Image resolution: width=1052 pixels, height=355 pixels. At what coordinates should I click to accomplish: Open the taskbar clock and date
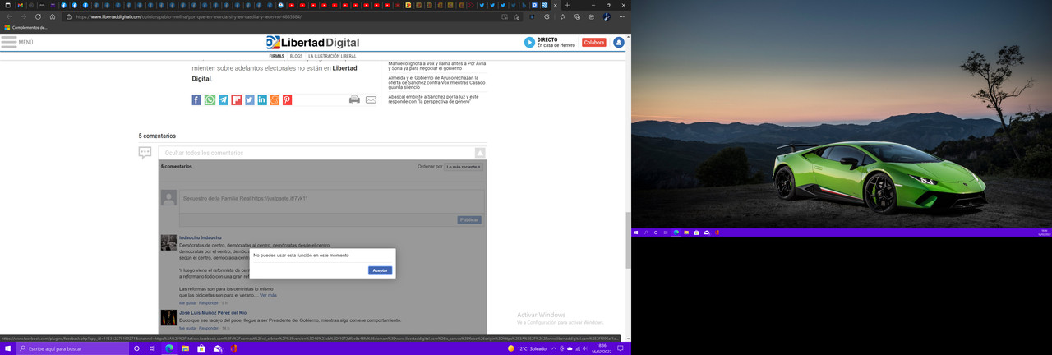[x=602, y=348]
